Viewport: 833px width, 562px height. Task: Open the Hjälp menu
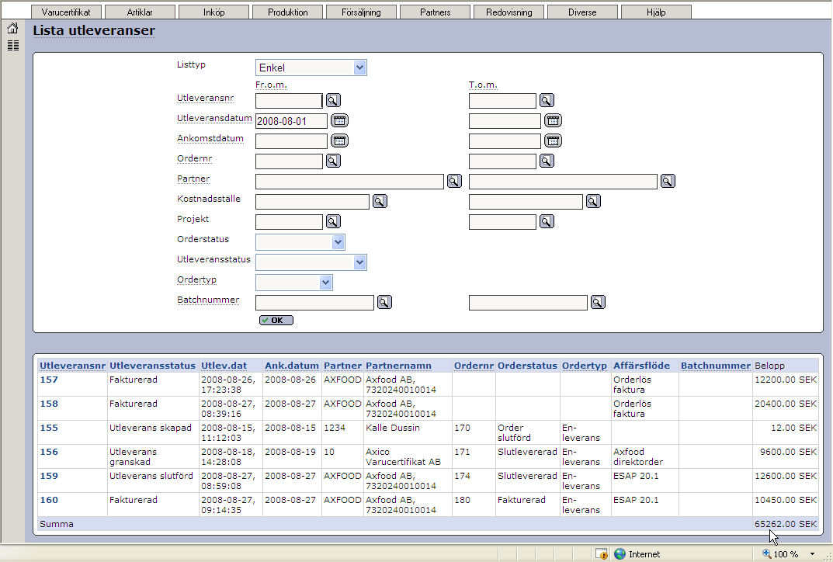[656, 12]
